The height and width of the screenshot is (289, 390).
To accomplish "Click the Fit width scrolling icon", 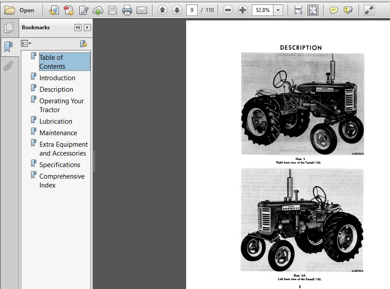I will [298, 10].
